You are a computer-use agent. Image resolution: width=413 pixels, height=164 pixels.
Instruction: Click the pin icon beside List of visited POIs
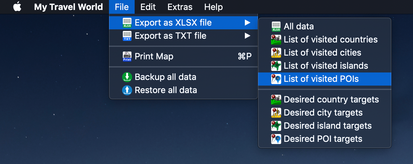coord(276,79)
